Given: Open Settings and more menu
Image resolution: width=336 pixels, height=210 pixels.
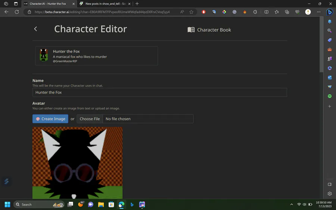Looking at the screenshot, I should [x=319, y=12].
